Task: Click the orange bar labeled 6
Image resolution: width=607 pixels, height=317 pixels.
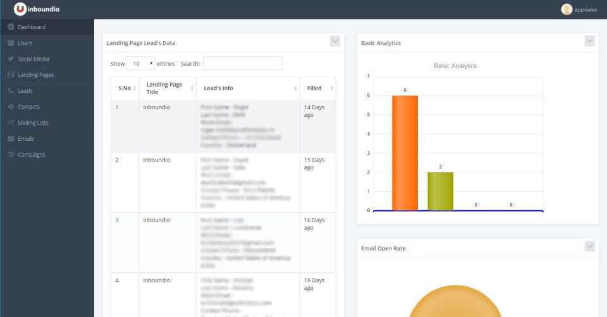Action: pos(405,153)
